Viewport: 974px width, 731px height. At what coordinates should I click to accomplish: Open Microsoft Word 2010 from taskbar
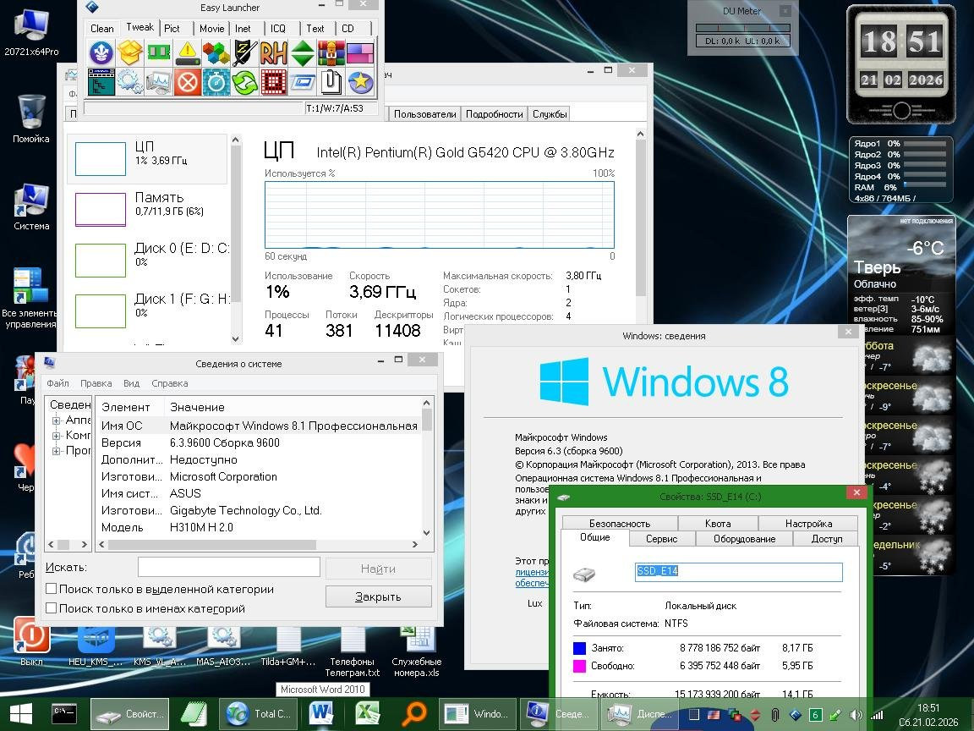click(322, 713)
